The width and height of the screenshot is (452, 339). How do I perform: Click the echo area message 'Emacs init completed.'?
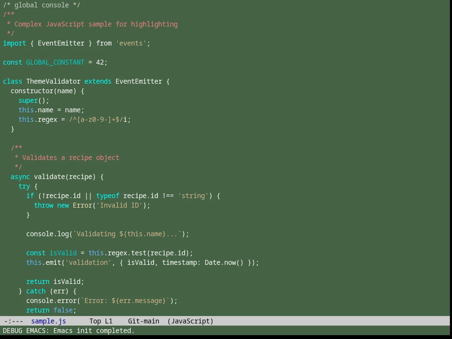(94, 331)
